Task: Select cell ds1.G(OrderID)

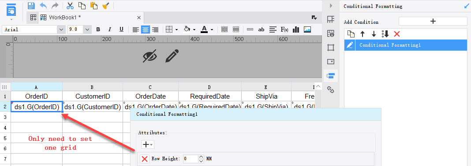Action: tap(37, 107)
